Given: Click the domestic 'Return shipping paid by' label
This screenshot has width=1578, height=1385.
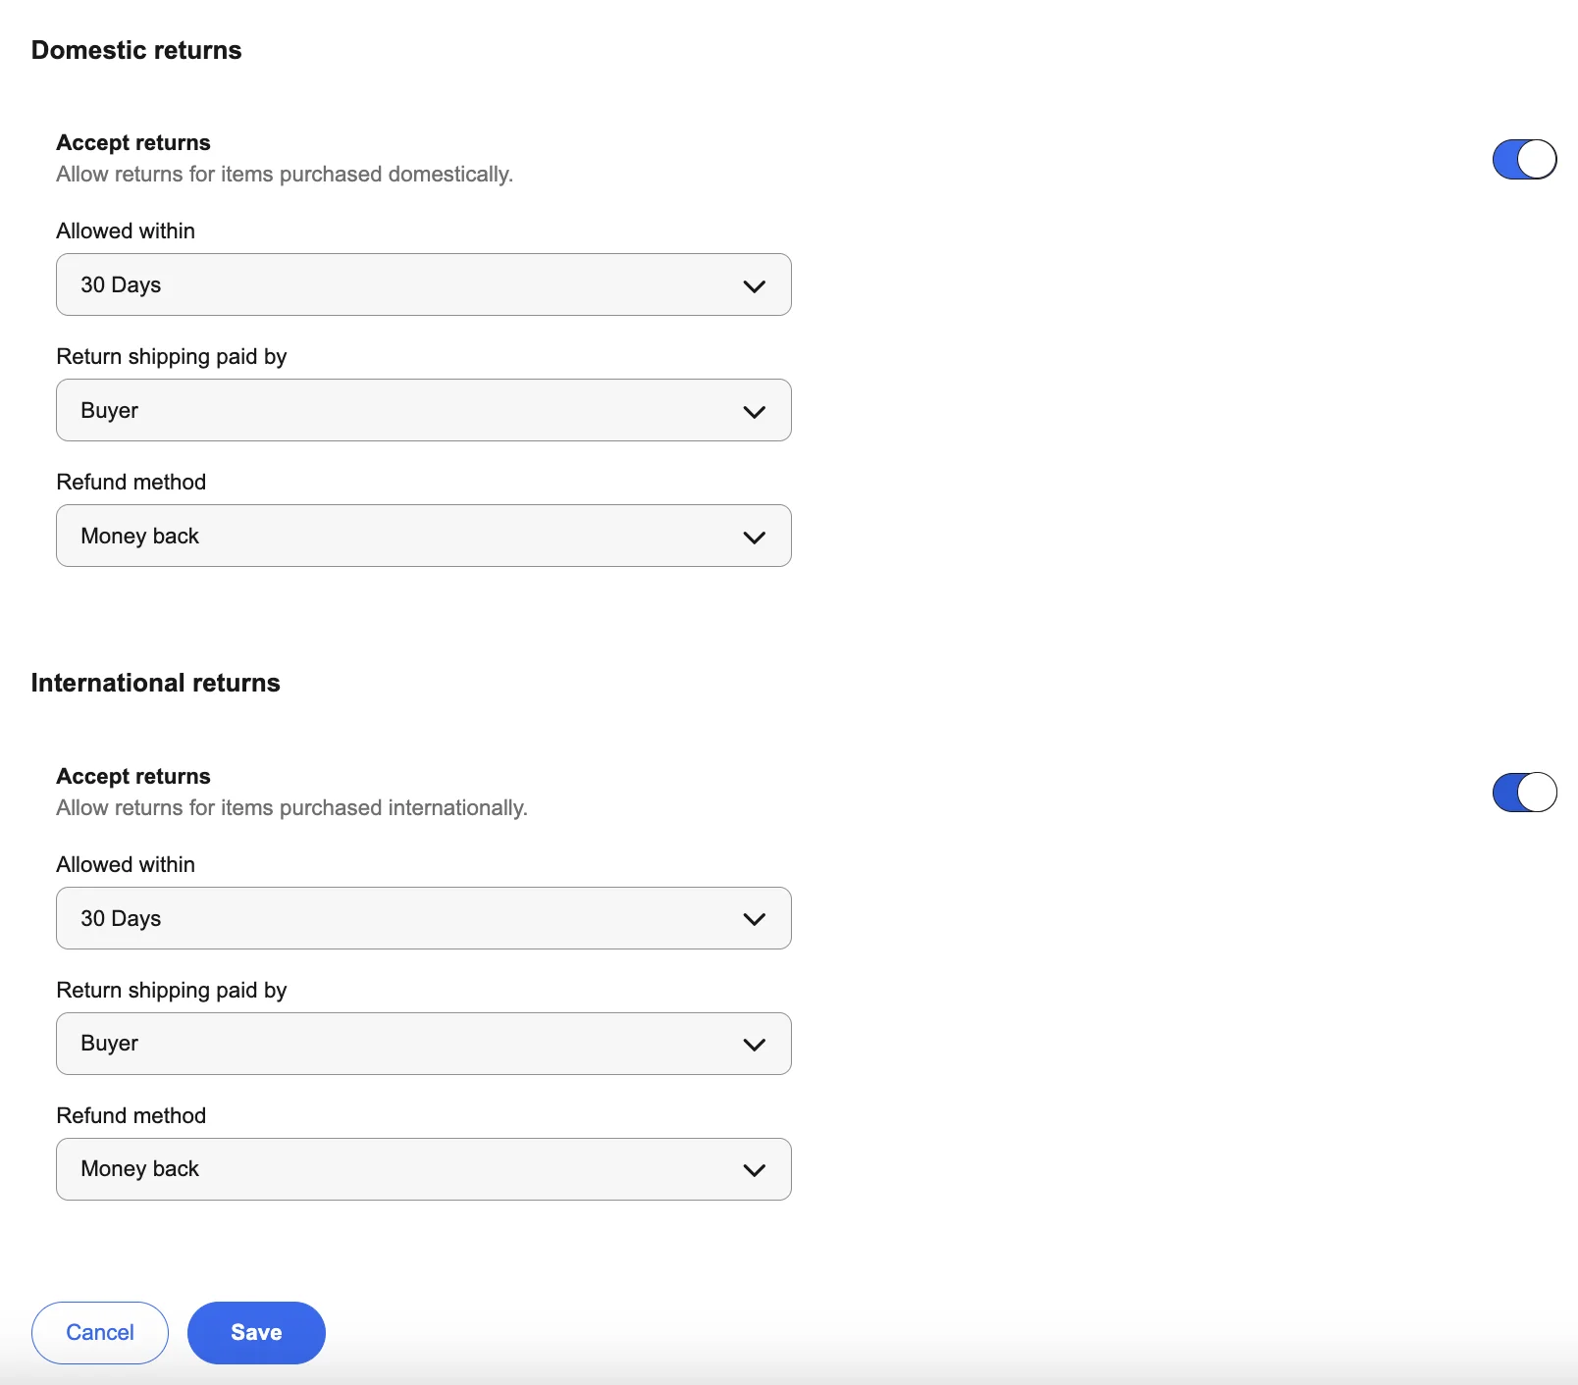Looking at the screenshot, I should (x=172, y=356).
